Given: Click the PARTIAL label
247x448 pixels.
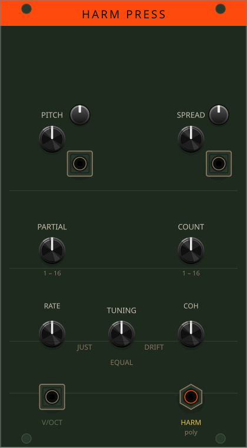Looking at the screenshot, I should (x=52, y=227).
